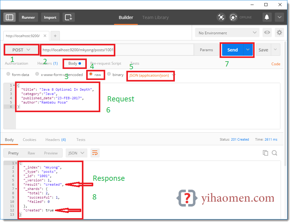Open a new window icon

(x=68, y=17)
